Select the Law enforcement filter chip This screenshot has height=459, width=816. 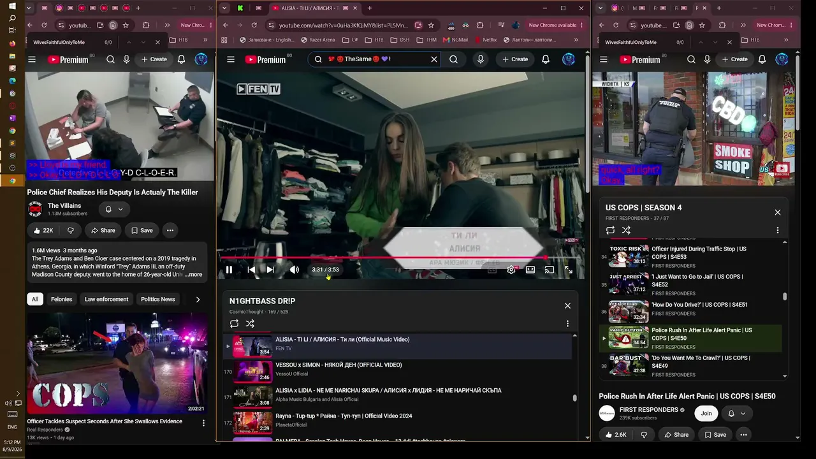[106, 299]
